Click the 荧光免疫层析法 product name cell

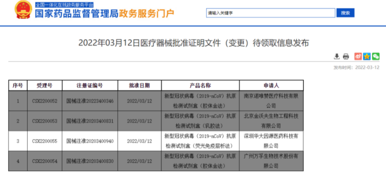point(200,141)
